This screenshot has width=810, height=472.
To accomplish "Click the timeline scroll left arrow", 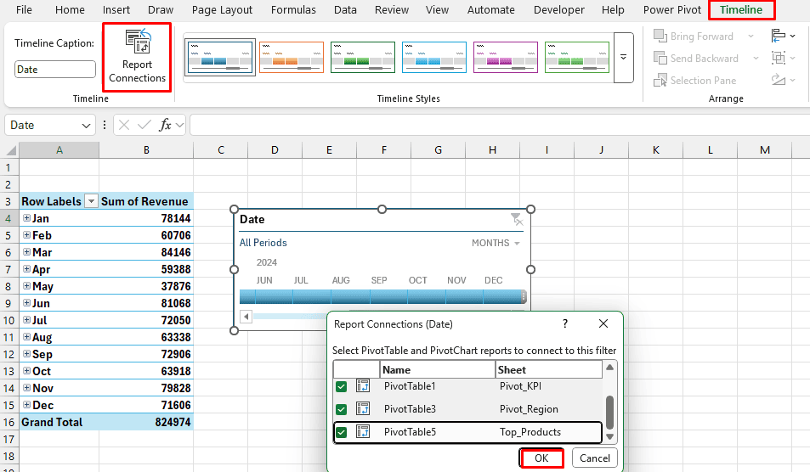I will (x=246, y=316).
